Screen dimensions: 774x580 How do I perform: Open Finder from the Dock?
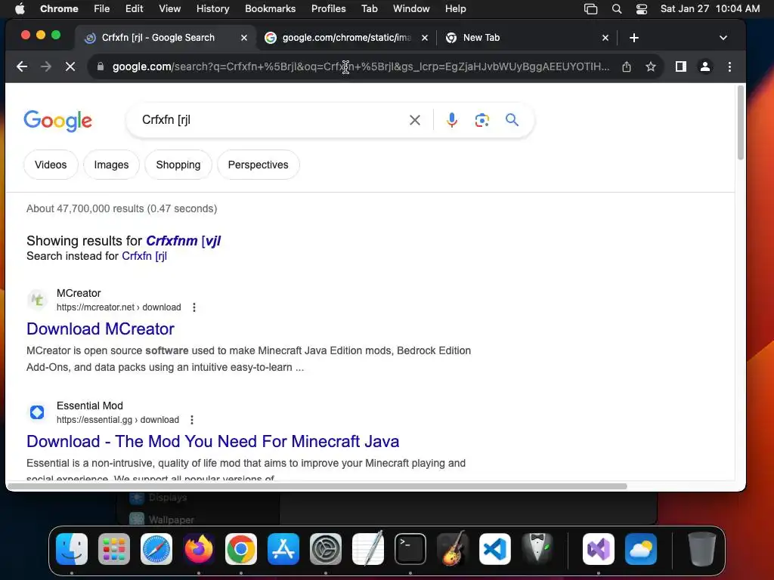coord(72,549)
